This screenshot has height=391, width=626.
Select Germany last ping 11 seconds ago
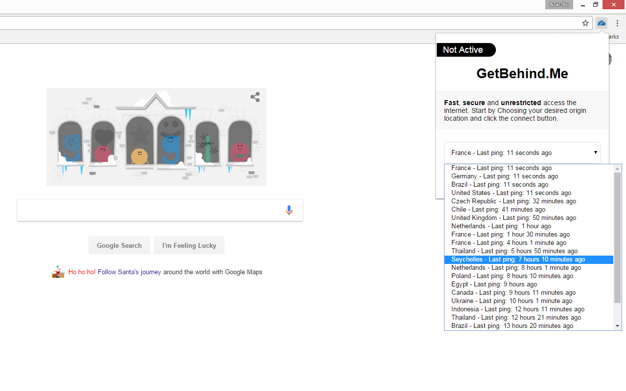[x=529, y=176]
